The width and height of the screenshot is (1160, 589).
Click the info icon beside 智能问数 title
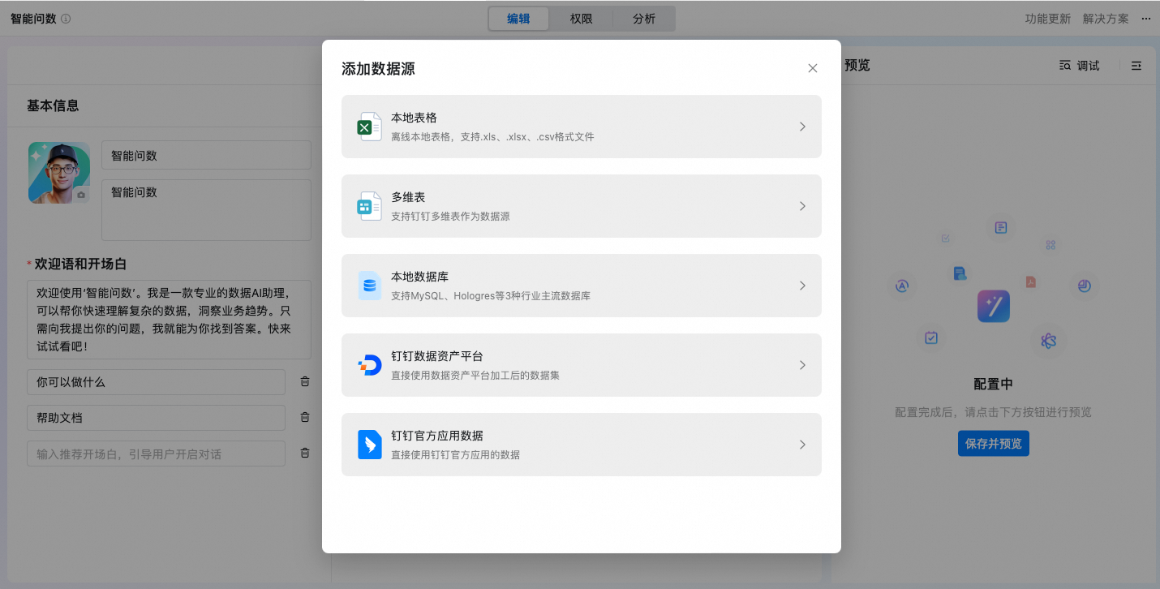[x=66, y=19]
